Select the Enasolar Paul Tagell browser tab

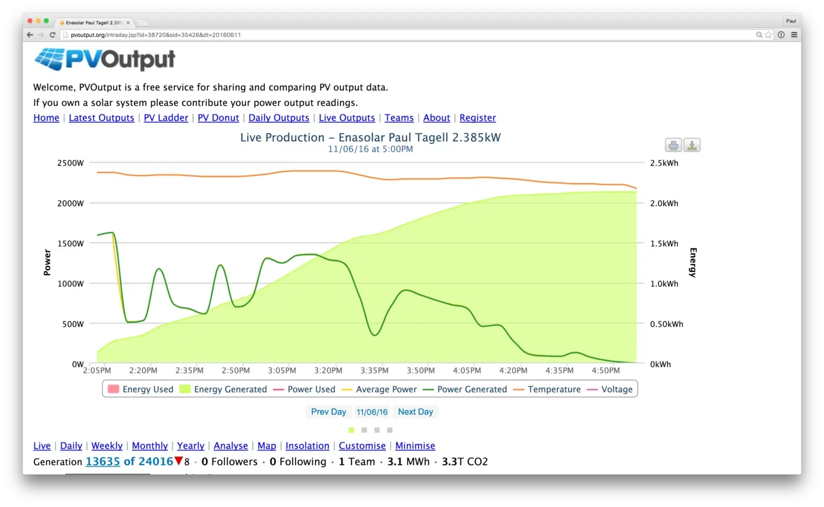pos(94,22)
